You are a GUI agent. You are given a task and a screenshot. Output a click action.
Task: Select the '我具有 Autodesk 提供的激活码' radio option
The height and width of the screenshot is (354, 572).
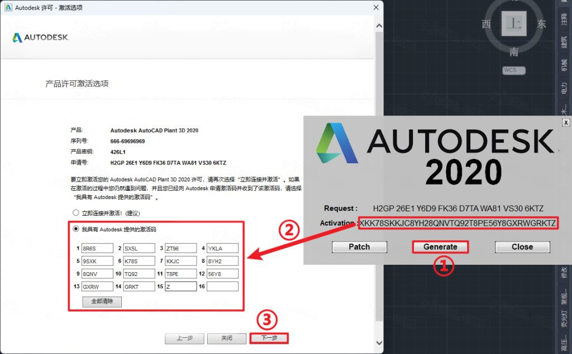75,229
